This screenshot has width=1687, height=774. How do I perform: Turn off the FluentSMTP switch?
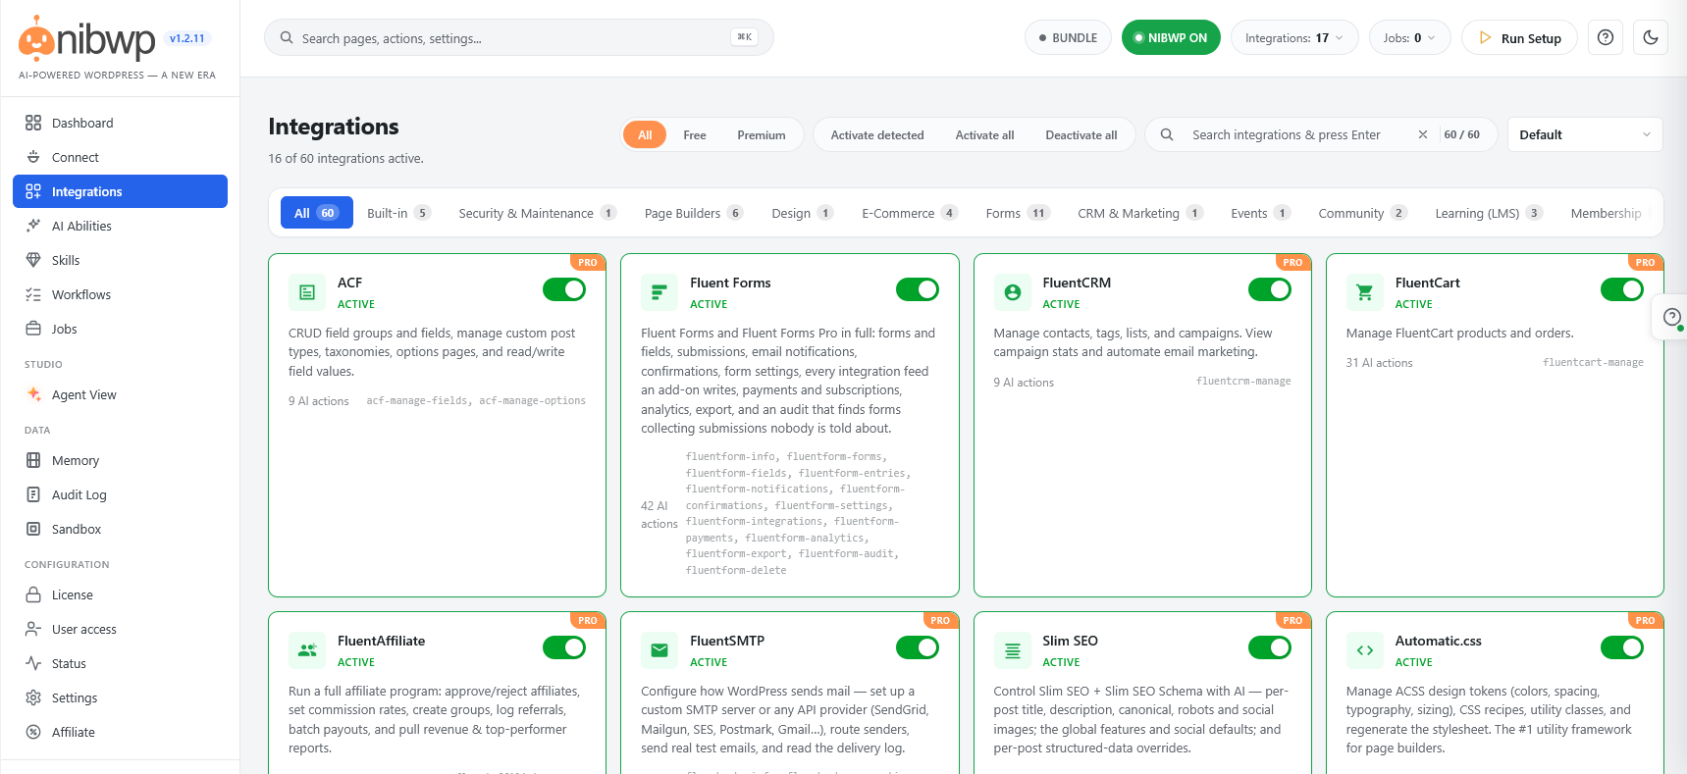pyautogui.click(x=918, y=647)
